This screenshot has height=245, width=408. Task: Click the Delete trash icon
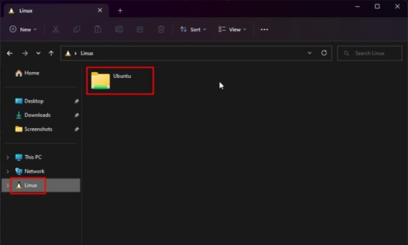coord(161,30)
